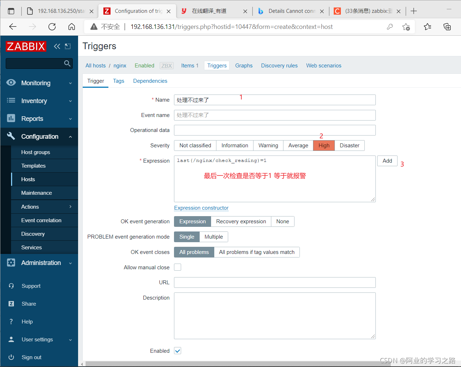Click the Support headset icon
The height and width of the screenshot is (367, 461).
point(11,286)
